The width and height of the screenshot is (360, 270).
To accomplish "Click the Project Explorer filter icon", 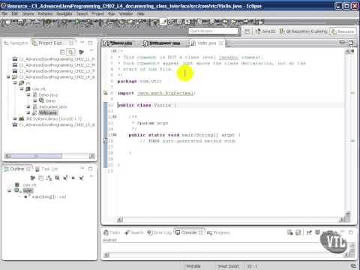I will [81, 52].
